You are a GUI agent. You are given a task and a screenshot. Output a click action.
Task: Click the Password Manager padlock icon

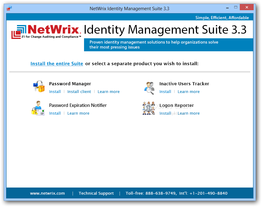coord(39,86)
